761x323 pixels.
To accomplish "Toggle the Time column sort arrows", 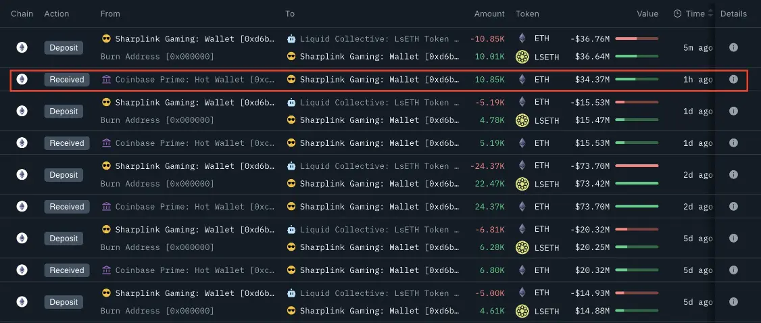I will pos(710,14).
